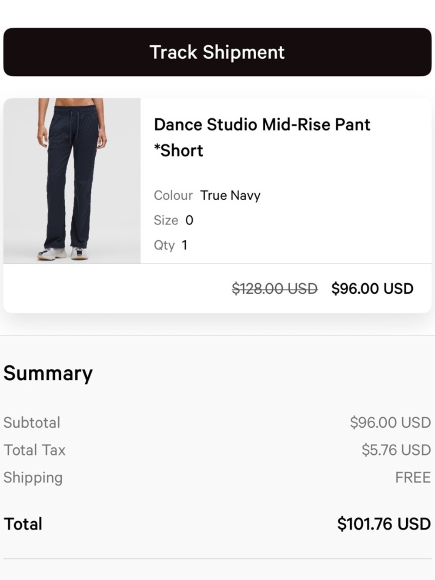Click the $96.00 USD subtotal amount
Image resolution: width=435 pixels, height=580 pixels.
389,422
